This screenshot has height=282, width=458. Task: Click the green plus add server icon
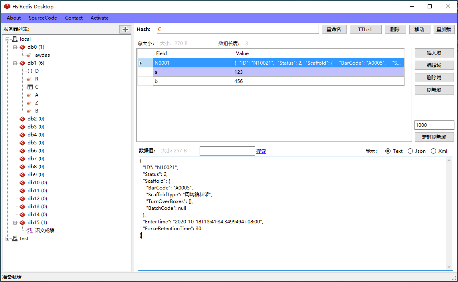pos(125,30)
